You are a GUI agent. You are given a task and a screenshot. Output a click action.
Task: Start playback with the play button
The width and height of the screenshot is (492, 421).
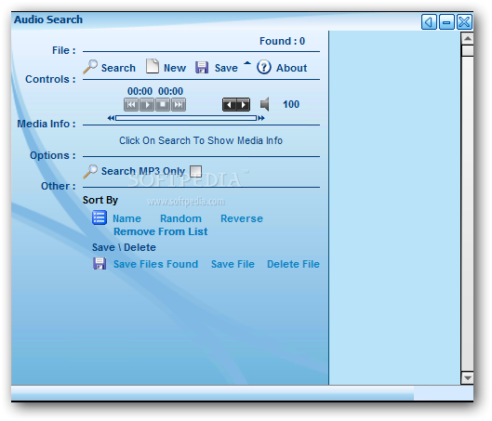click(x=147, y=104)
